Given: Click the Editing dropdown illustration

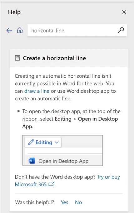Looking at the screenshot, I should coord(43,142).
